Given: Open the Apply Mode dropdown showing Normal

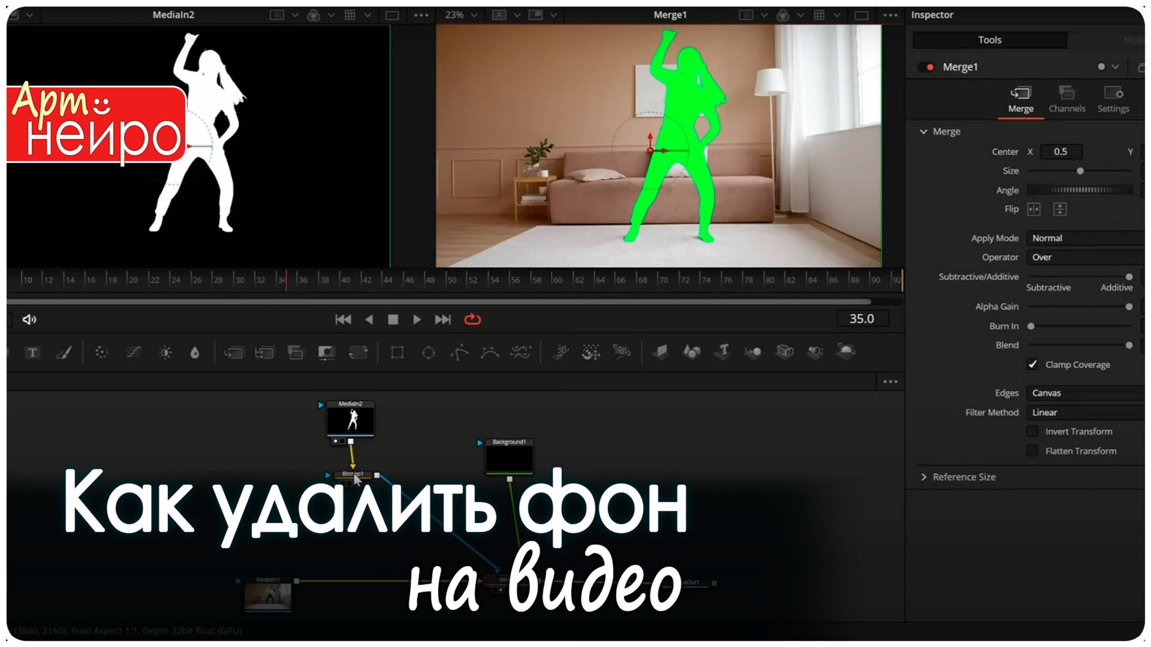Looking at the screenshot, I should point(1082,238).
